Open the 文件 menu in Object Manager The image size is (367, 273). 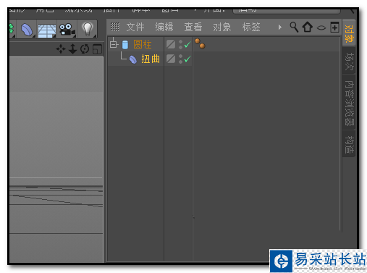coord(135,27)
